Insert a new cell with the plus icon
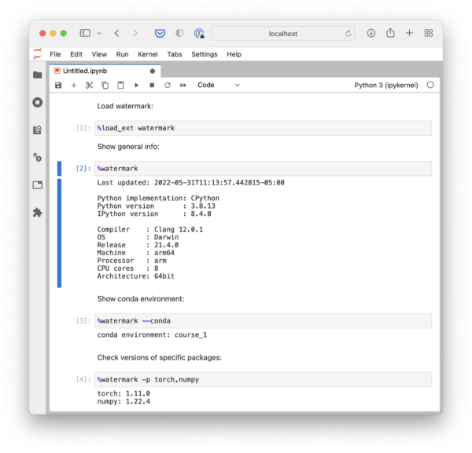The width and height of the screenshot is (472, 453). click(x=74, y=85)
